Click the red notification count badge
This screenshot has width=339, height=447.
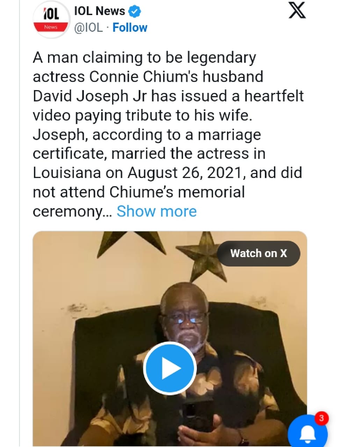321,418
